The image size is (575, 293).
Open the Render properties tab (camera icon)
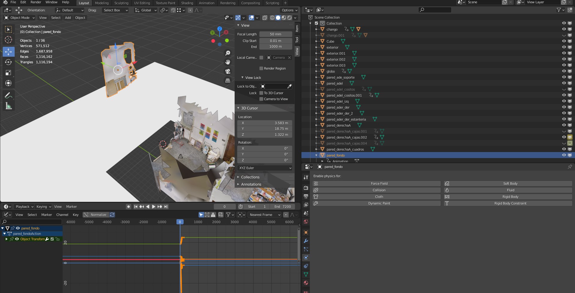[x=305, y=188]
